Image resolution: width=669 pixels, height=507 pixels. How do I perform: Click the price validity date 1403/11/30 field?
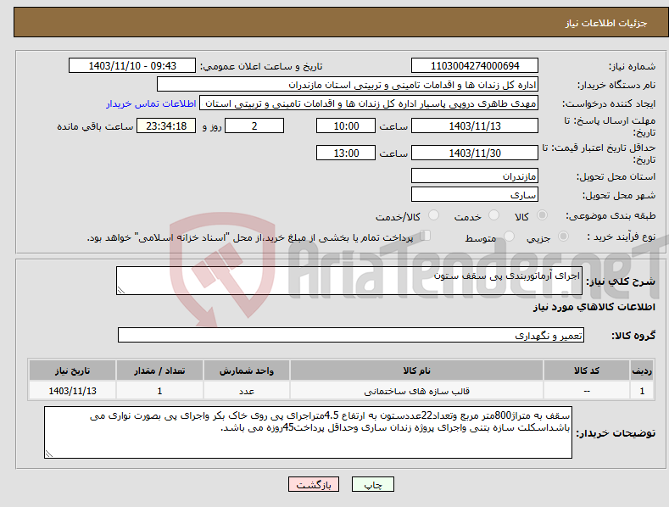click(x=475, y=153)
